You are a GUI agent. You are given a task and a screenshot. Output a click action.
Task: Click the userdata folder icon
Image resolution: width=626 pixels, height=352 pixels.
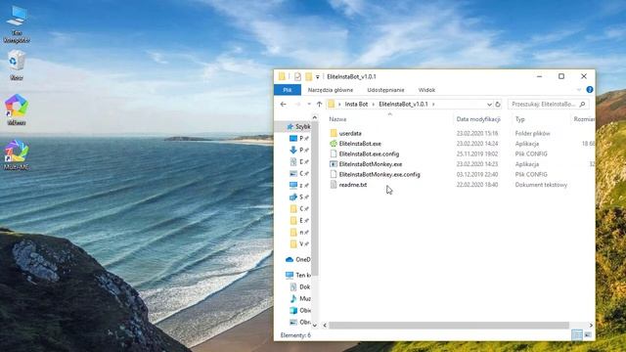click(334, 133)
